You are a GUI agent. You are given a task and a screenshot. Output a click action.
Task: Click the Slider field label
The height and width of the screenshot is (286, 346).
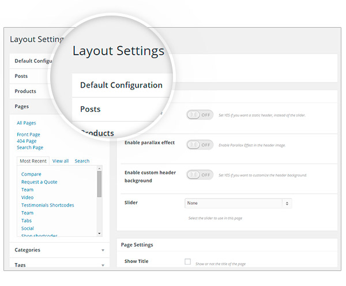131,202
